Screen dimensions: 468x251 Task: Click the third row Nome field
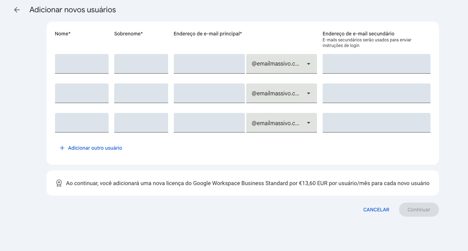[x=82, y=123]
